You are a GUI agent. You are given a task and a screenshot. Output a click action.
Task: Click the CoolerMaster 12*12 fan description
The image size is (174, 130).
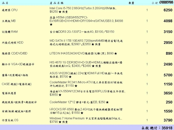tap(79, 102)
